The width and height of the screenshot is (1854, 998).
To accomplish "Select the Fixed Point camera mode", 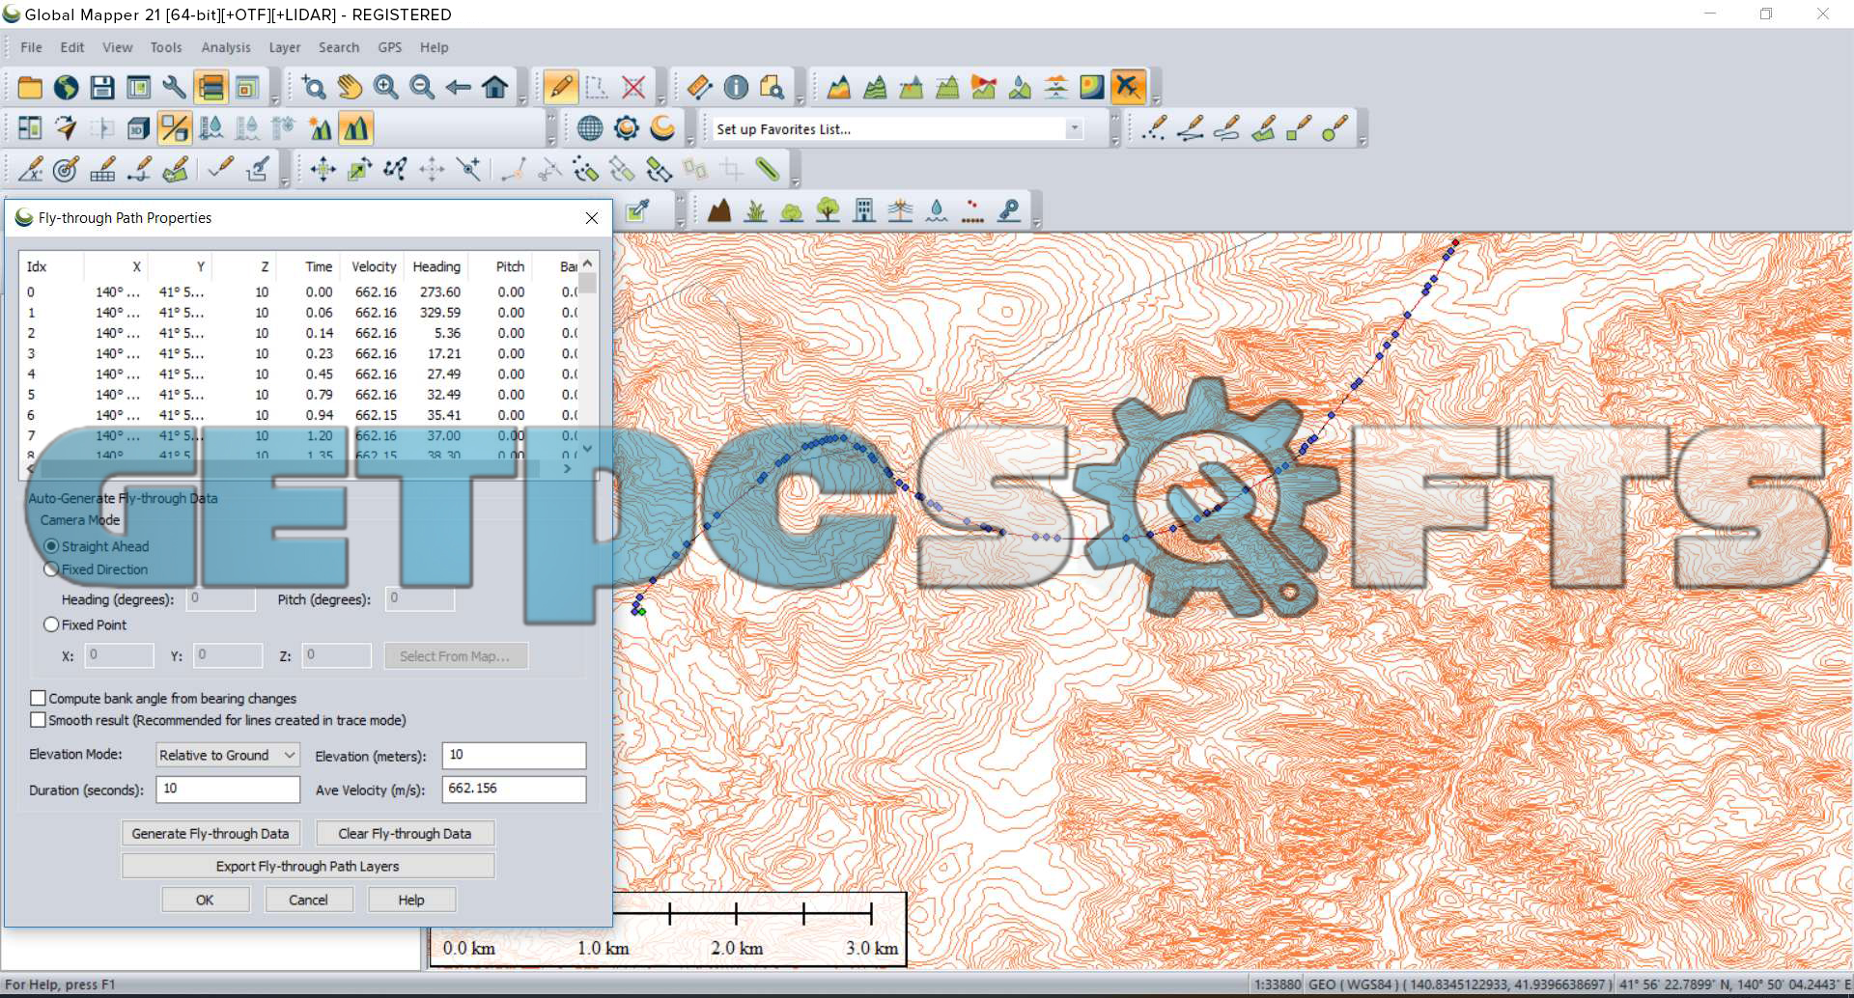I will tap(51, 624).
